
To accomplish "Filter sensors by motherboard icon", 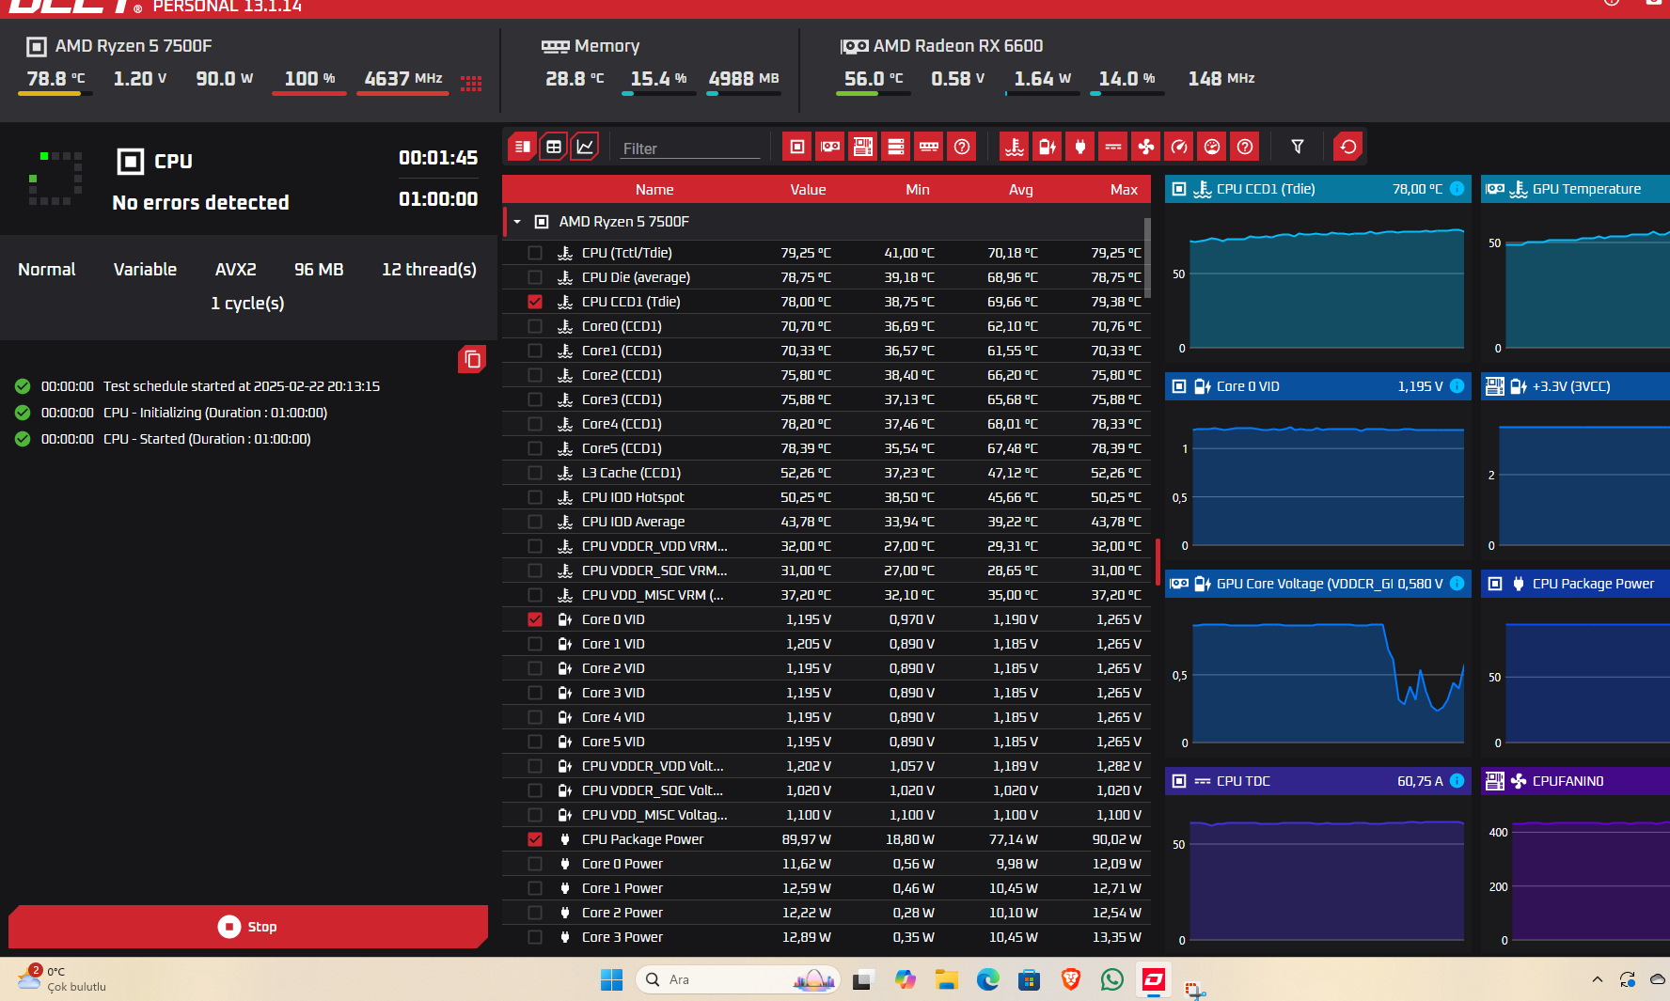I will 863,147.
